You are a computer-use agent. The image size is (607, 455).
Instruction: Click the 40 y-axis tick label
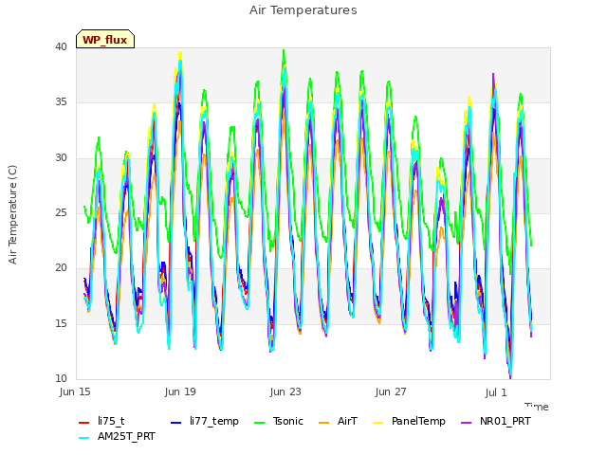[x=61, y=46]
